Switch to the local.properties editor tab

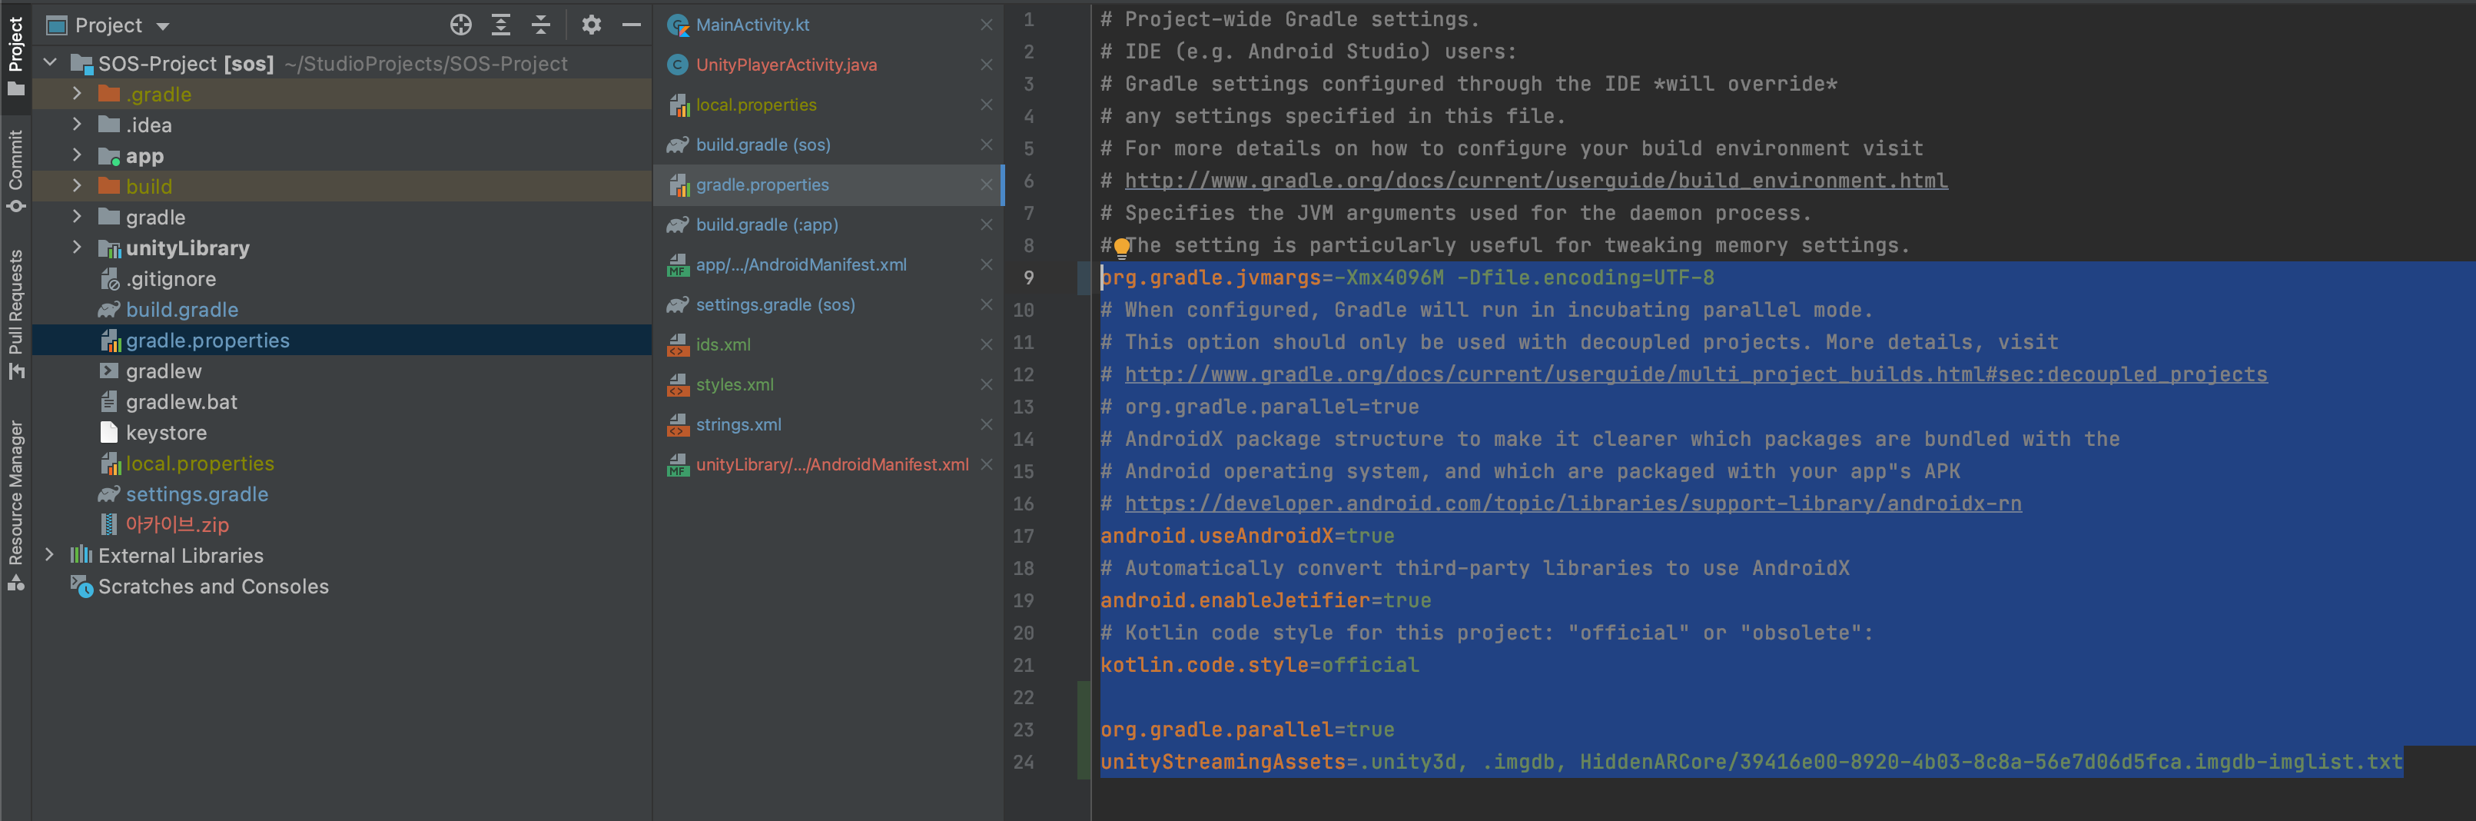pos(756,105)
